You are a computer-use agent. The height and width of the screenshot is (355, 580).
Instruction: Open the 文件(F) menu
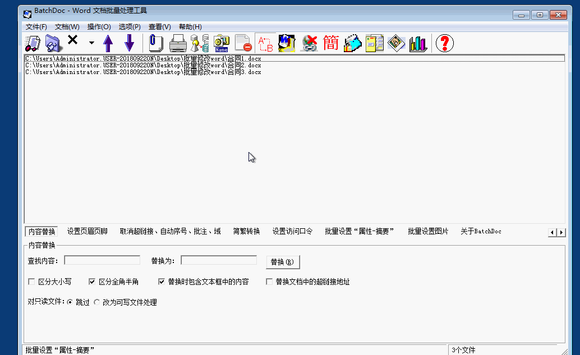[x=36, y=26]
